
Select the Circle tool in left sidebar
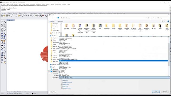[2, 26]
